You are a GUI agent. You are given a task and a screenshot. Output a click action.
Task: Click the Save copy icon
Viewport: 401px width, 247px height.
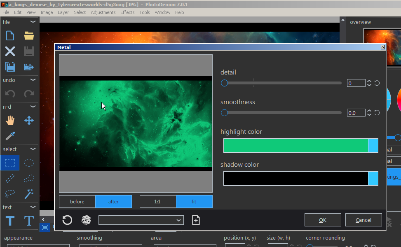pyautogui.click(x=10, y=67)
